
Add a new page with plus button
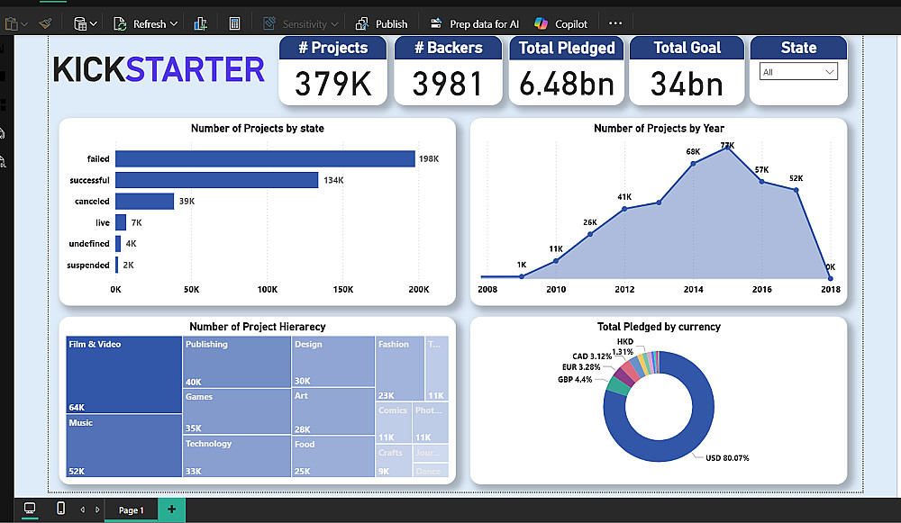[x=171, y=509]
